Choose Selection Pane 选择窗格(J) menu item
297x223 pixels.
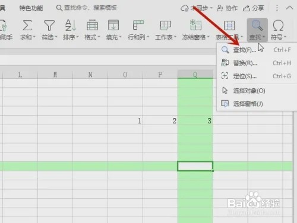[x=257, y=104]
